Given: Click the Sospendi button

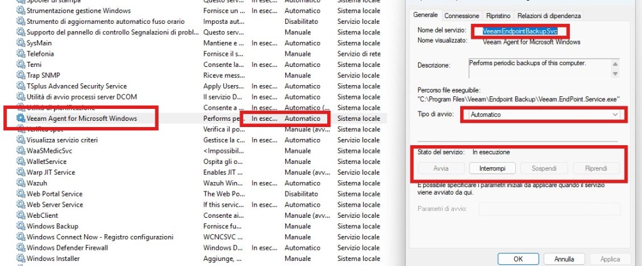Looking at the screenshot, I should [544, 168].
